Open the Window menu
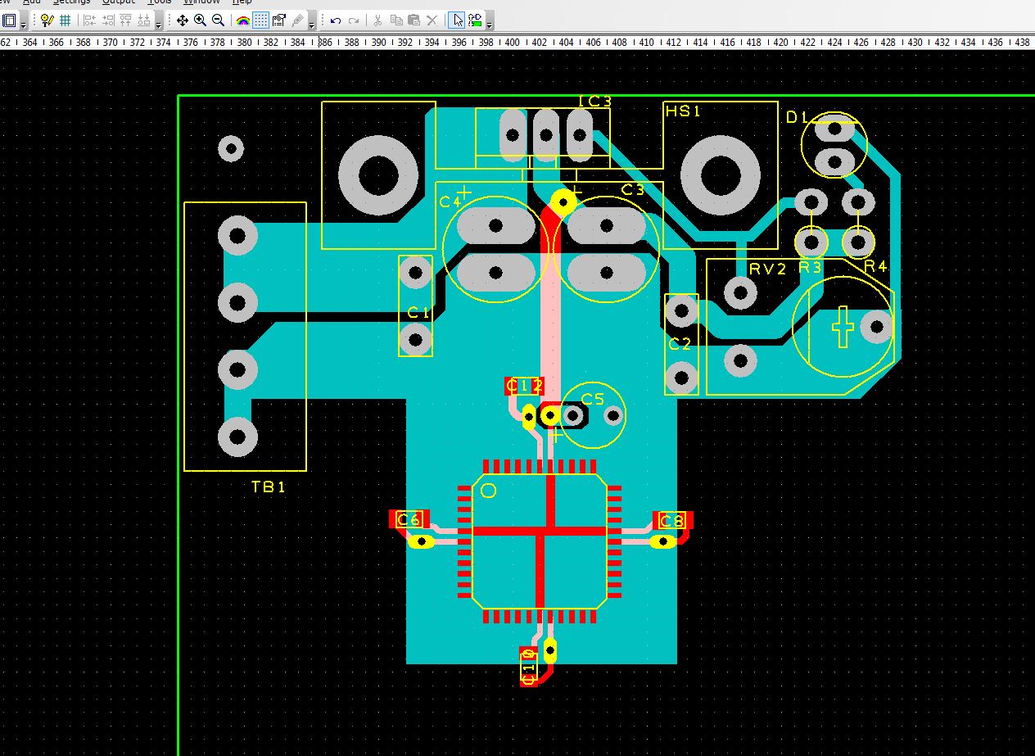1035x756 pixels. pyautogui.click(x=201, y=2)
